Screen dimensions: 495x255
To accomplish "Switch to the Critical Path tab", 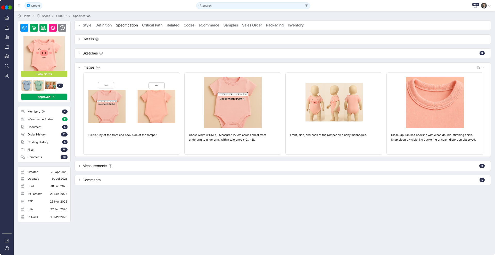I will pos(152,25).
